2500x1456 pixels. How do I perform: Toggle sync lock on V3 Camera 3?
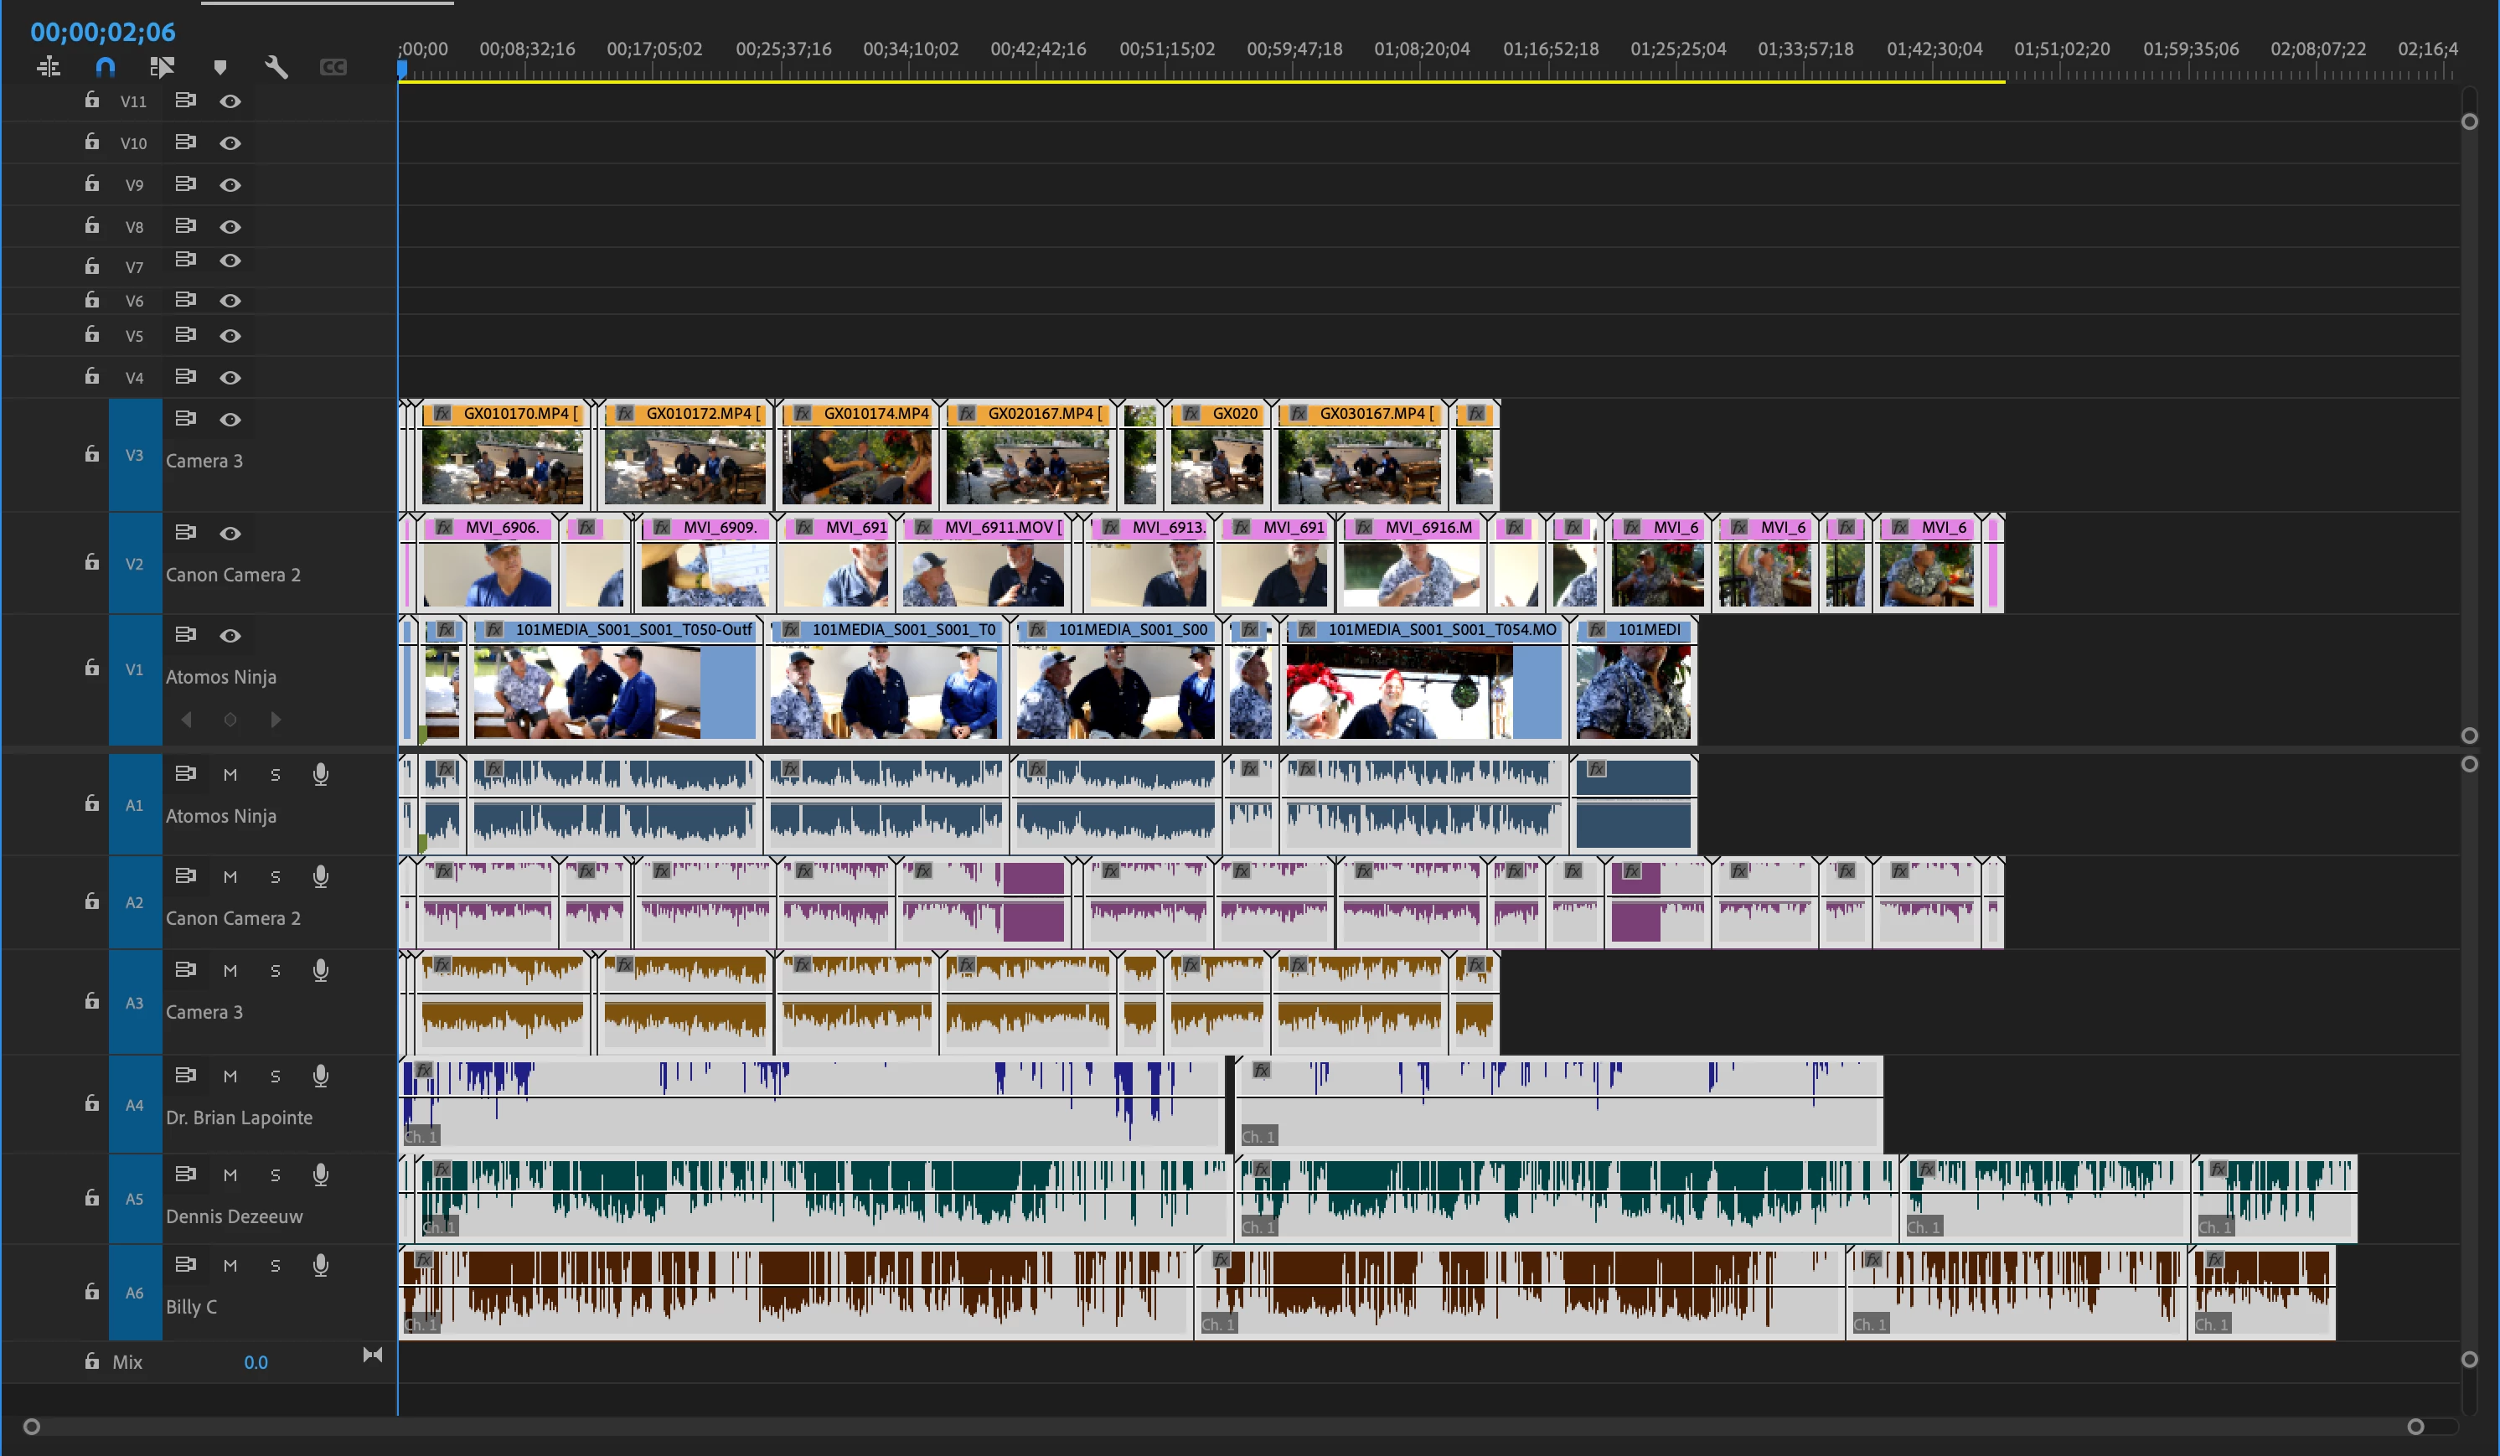185,419
